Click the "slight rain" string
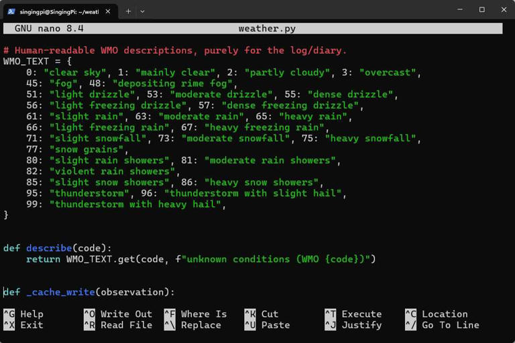The height and width of the screenshot is (343, 515). pos(87,117)
